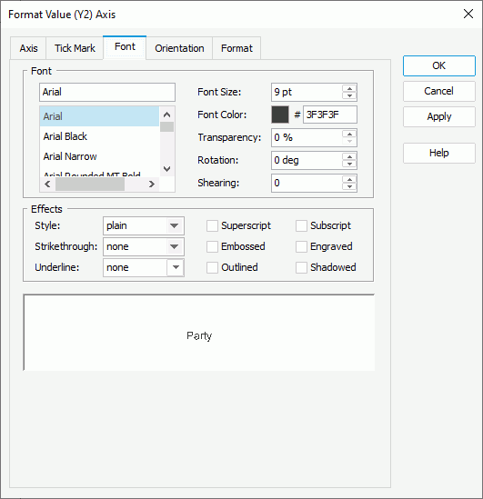The image size is (483, 499).
Task: Increase the Shearing value
Action: 349,179
